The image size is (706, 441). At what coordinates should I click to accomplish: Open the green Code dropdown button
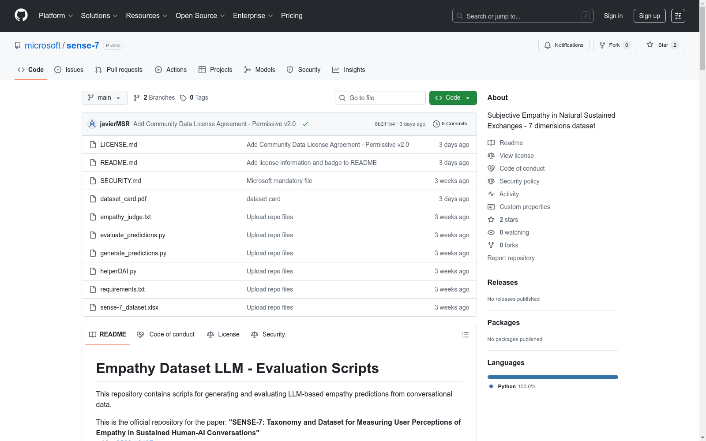tap(453, 98)
